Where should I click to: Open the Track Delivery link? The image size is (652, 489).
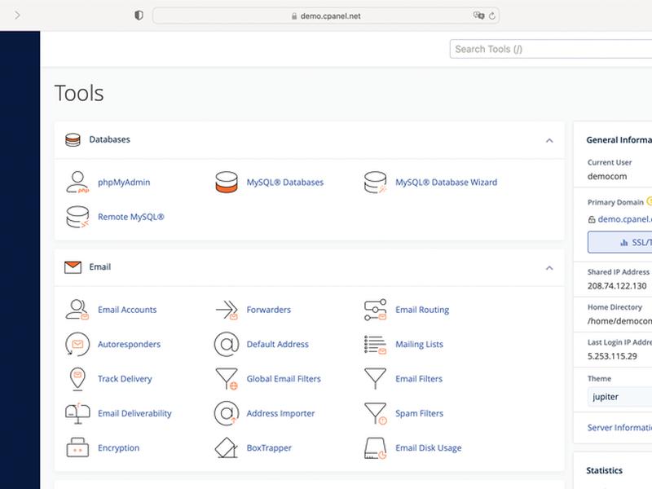click(125, 379)
